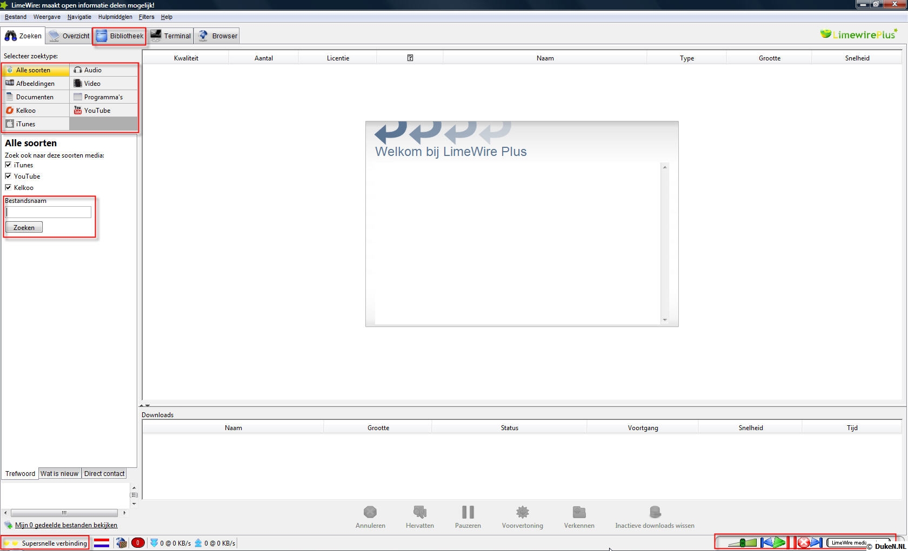This screenshot has width=908, height=551.
Task: Select the Kelkoo search type
Action: coord(36,111)
